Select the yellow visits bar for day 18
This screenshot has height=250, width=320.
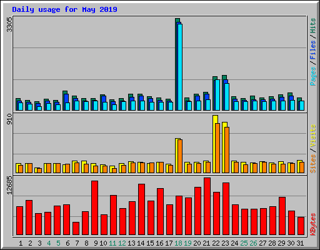(177, 156)
